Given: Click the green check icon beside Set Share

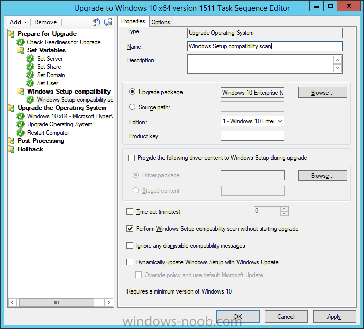Looking at the screenshot, I should [x=30, y=67].
